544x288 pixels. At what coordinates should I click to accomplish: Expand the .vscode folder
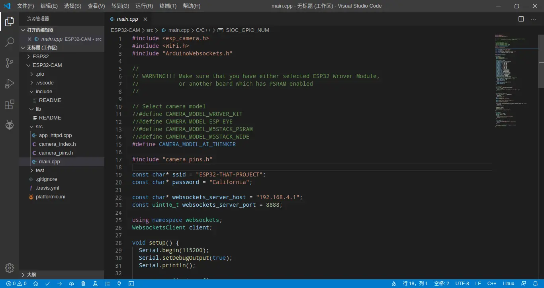62,83
